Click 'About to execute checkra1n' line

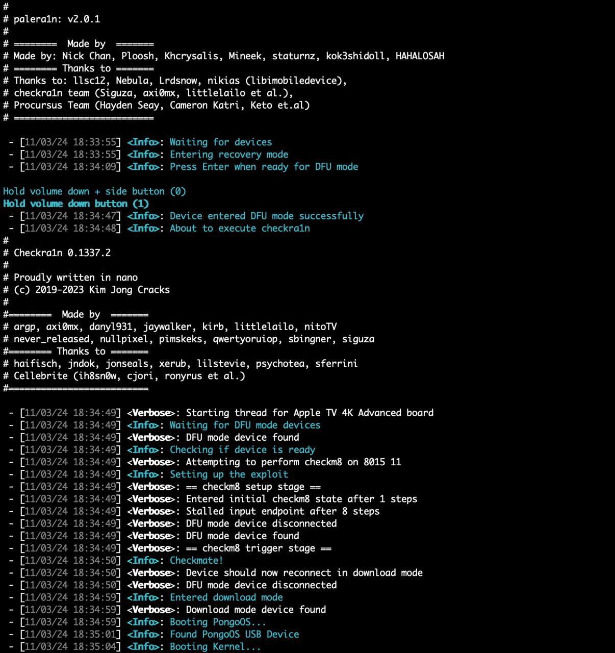(239, 228)
